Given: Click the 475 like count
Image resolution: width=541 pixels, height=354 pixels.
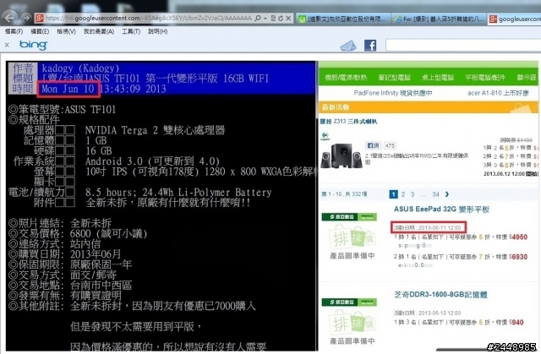Looking at the screenshot, I should click(390, 145).
